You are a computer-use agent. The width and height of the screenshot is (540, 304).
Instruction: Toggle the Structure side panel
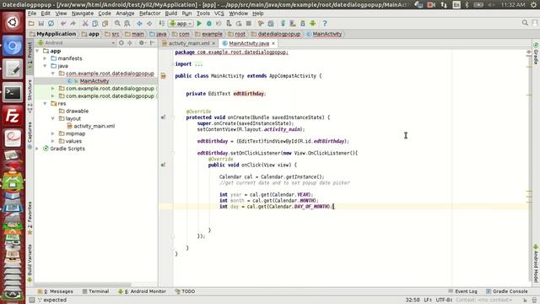point(30,95)
